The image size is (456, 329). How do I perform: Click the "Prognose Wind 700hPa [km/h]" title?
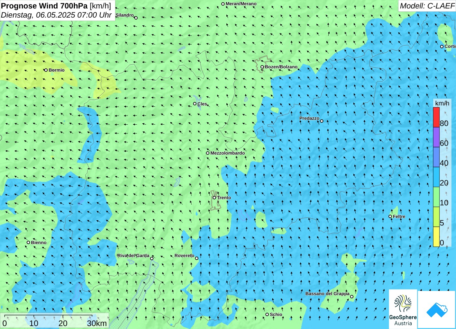point(56,6)
